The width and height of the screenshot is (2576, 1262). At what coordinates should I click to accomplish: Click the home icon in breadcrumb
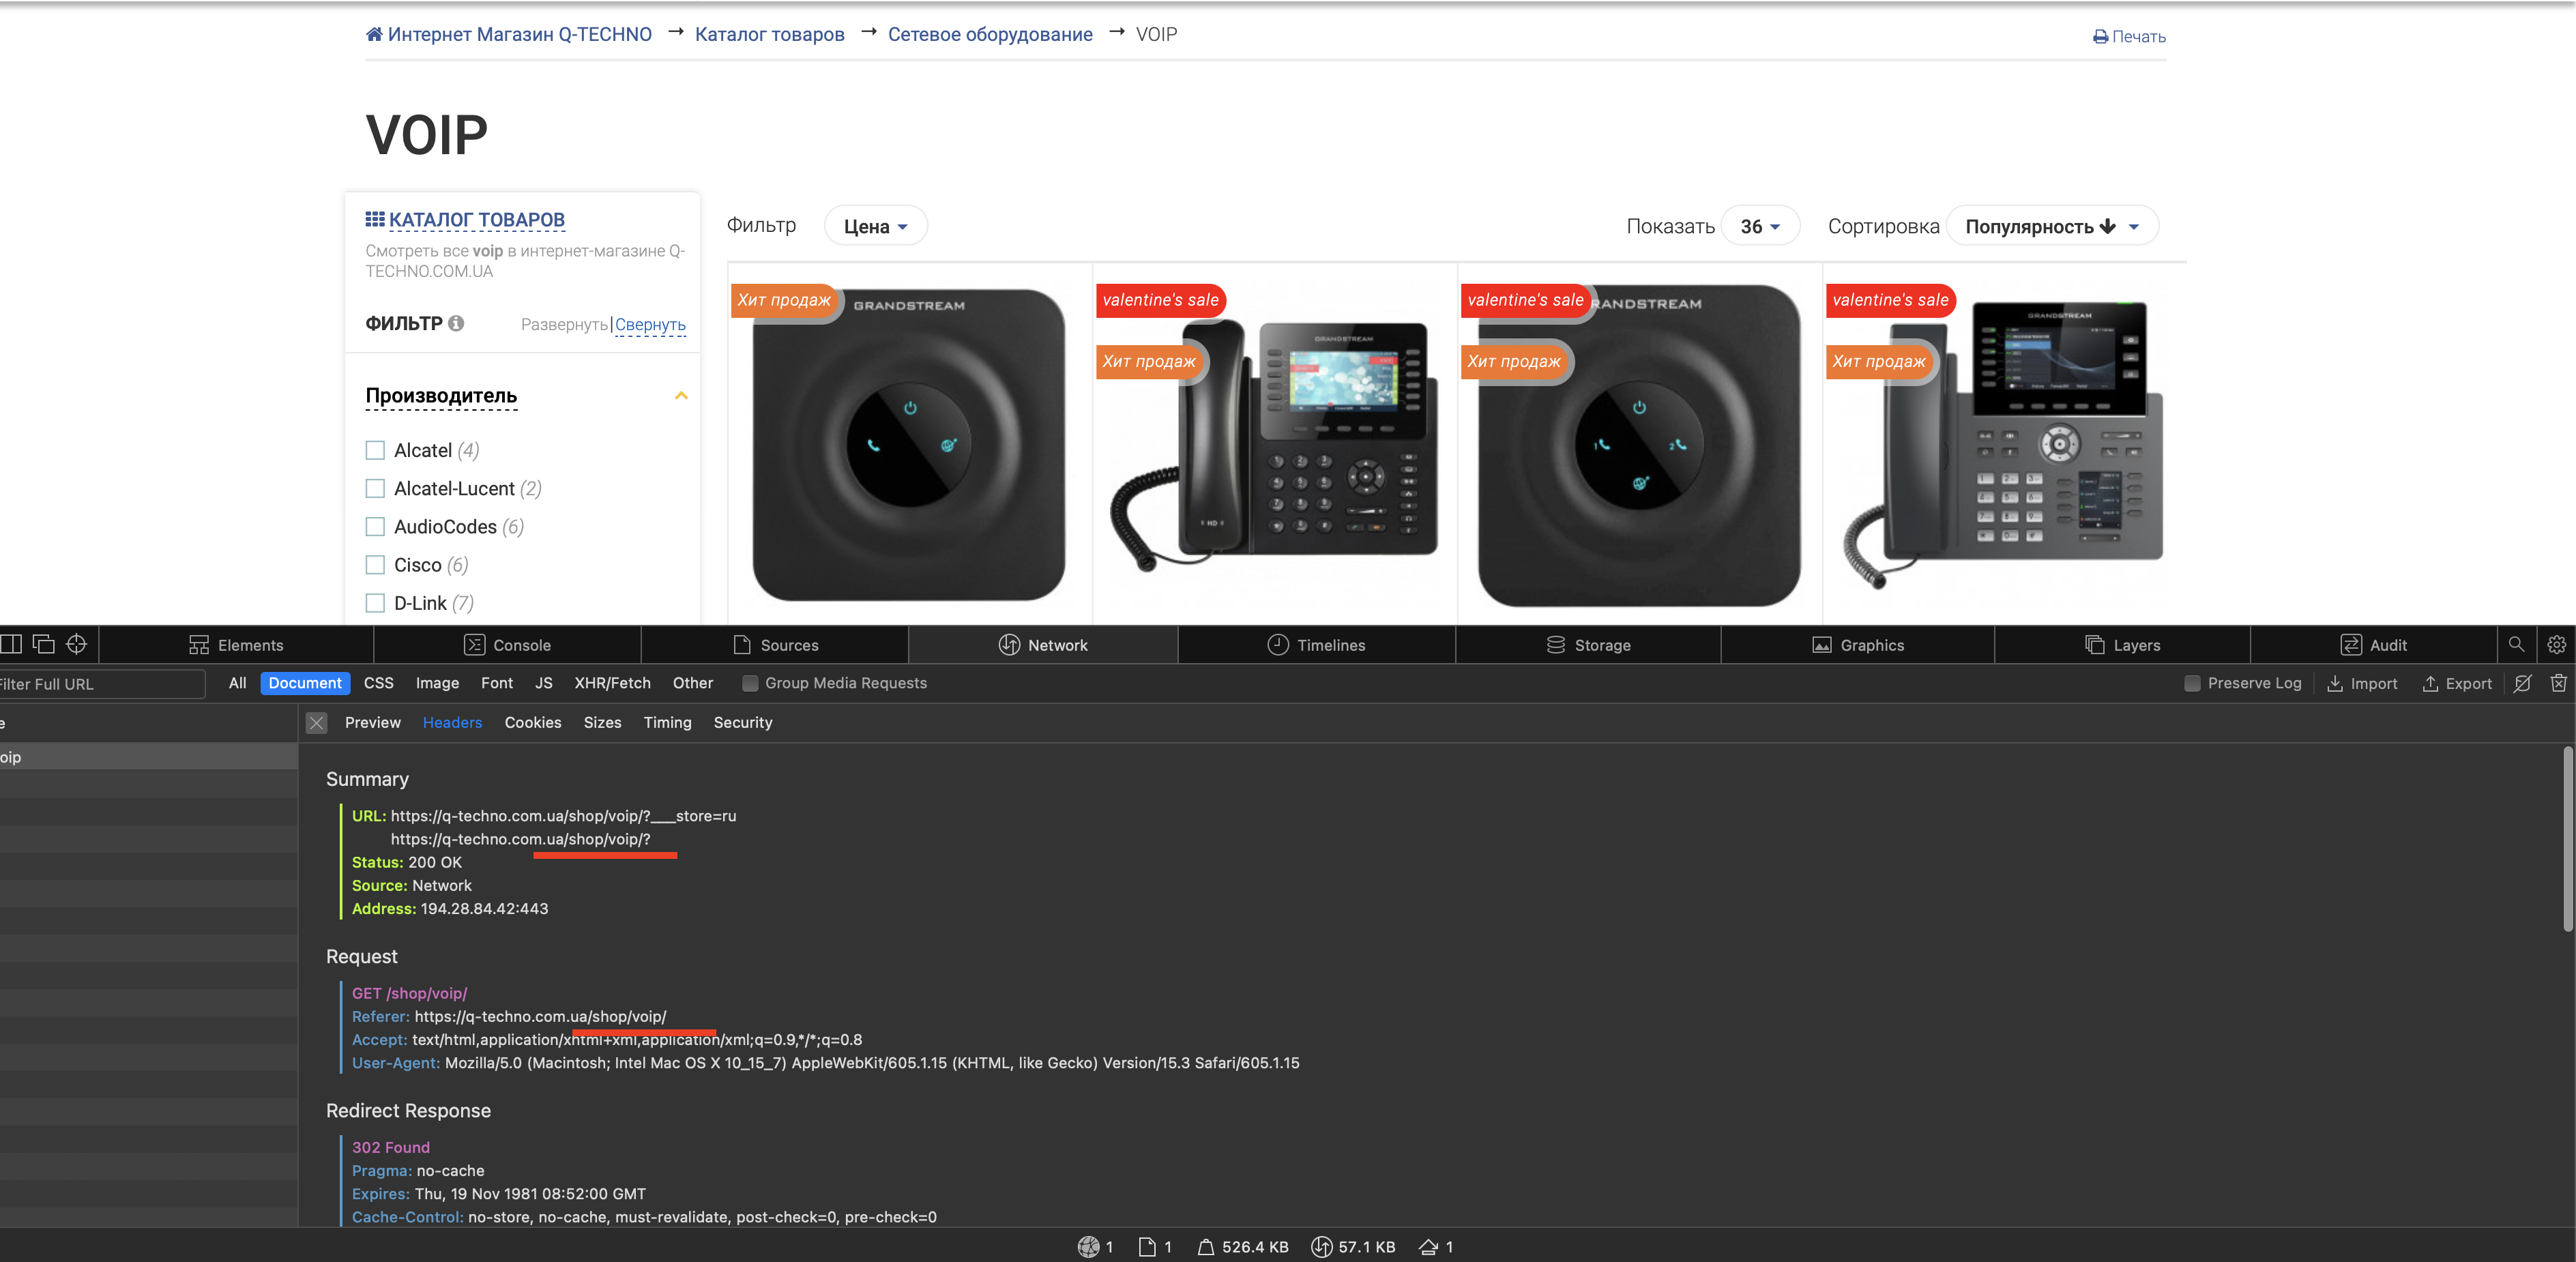374,34
